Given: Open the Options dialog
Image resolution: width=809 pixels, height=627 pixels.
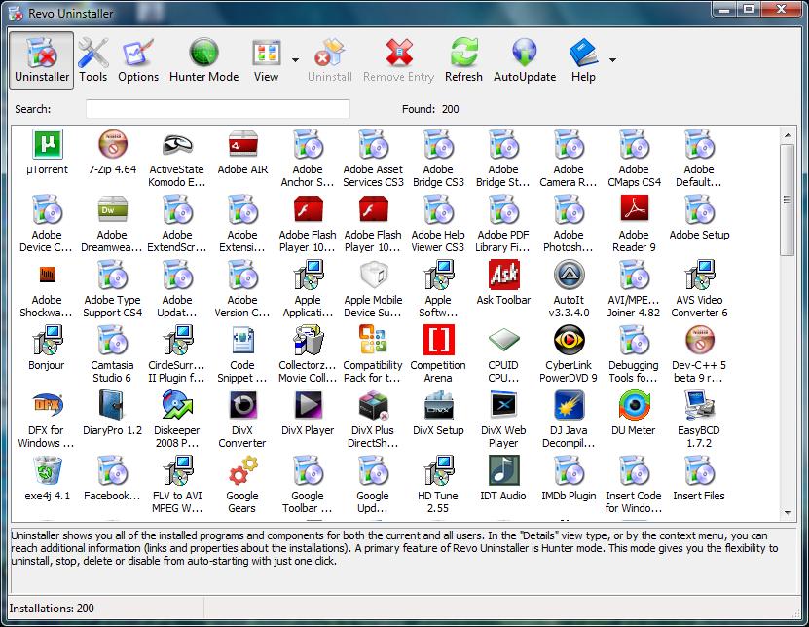Looking at the screenshot, I should coord(138,60).
